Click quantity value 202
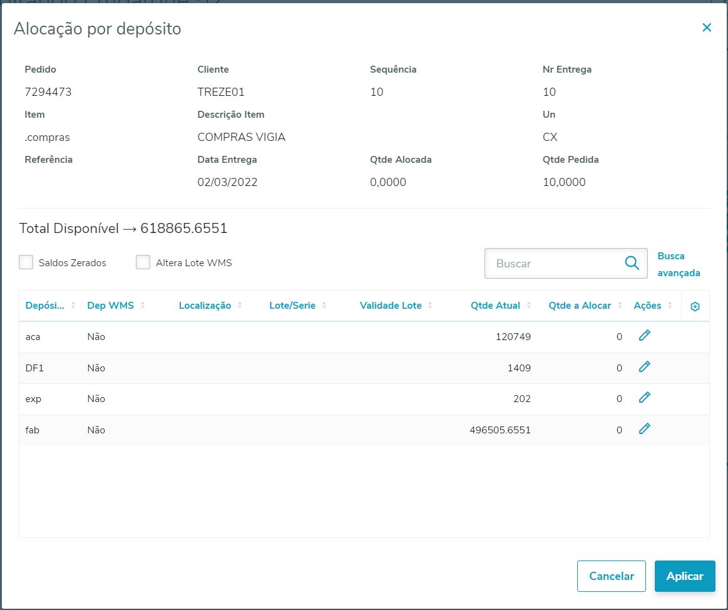The image size is (728, 610). (522, 399)
